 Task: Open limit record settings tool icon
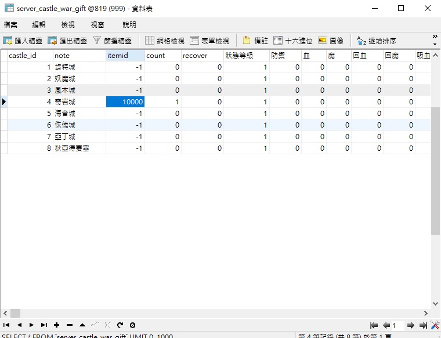[435, 325]
